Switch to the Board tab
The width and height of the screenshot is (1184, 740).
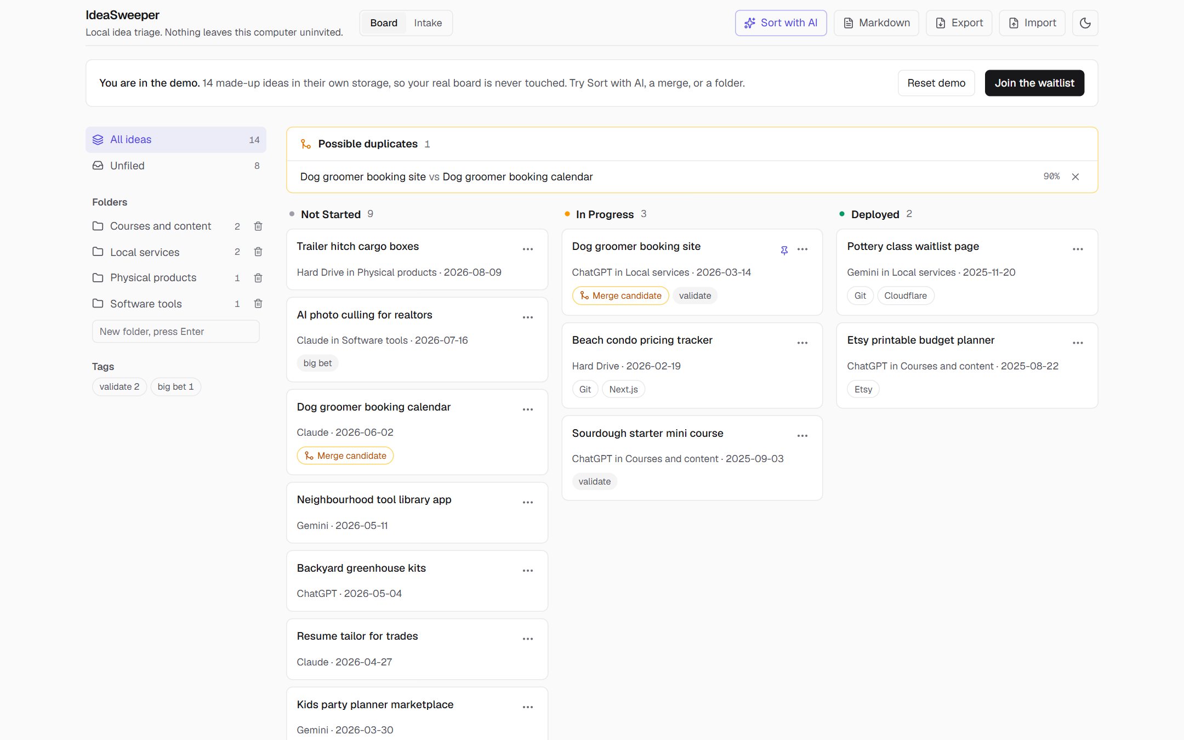384,23
